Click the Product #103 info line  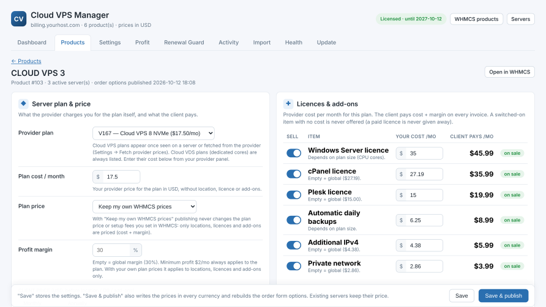[x=103, y=83]
